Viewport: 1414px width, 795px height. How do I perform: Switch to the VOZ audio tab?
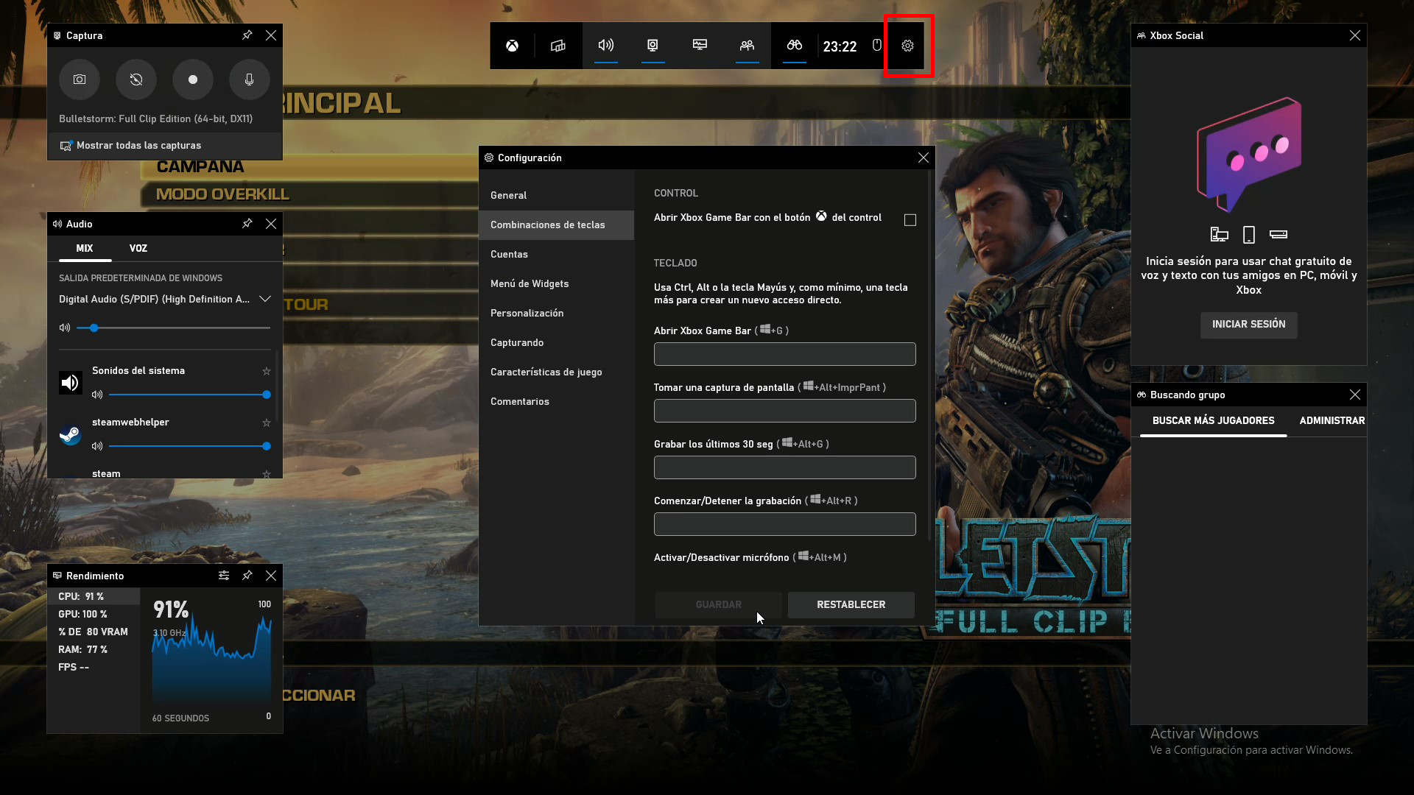click(x=138, y=249)
